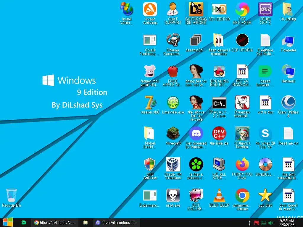Launch Glary Utilities 4

[x=288, y=106]
